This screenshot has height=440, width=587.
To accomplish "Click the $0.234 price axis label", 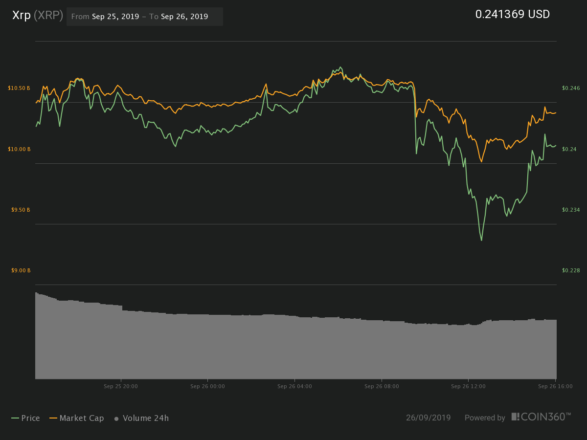I will [570, 210].
